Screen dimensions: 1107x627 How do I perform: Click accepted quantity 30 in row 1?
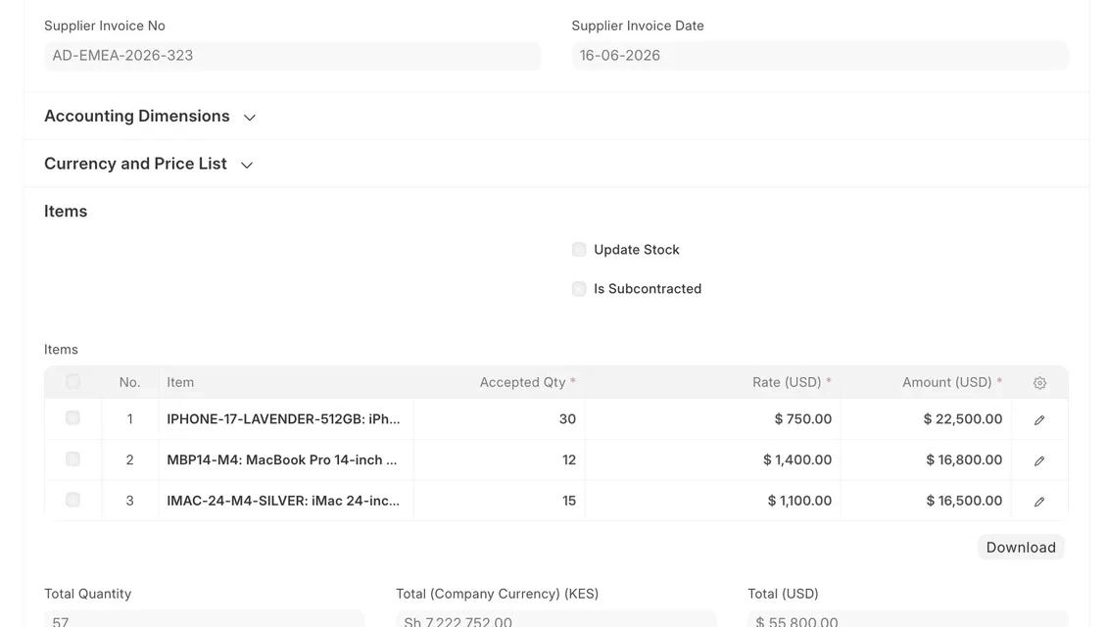click(x=500, y=419)
